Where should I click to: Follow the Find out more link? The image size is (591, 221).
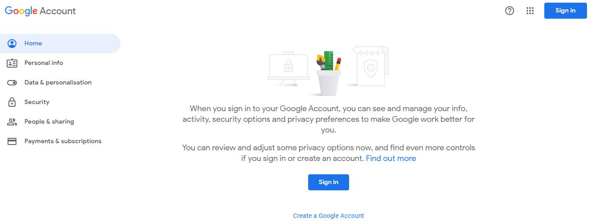click(x=391, y=158)
